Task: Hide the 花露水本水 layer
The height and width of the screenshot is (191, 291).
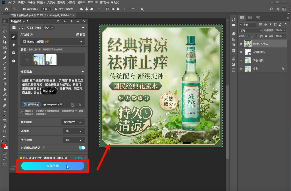Action: [241, 52]
